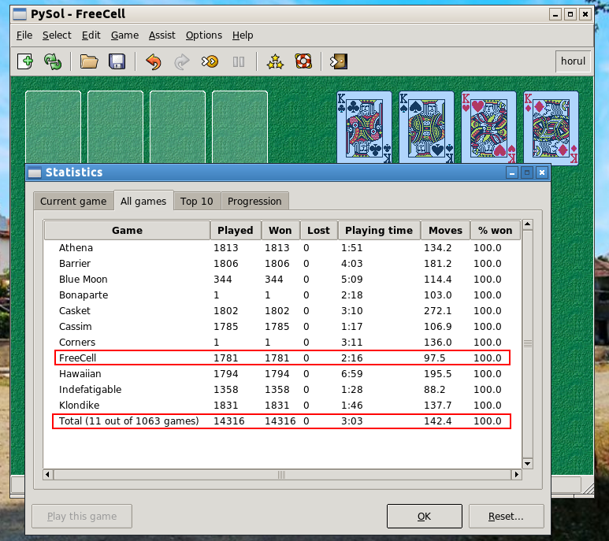Select the Barrier row
Screen dimensions: 609x541
point(282,264)
